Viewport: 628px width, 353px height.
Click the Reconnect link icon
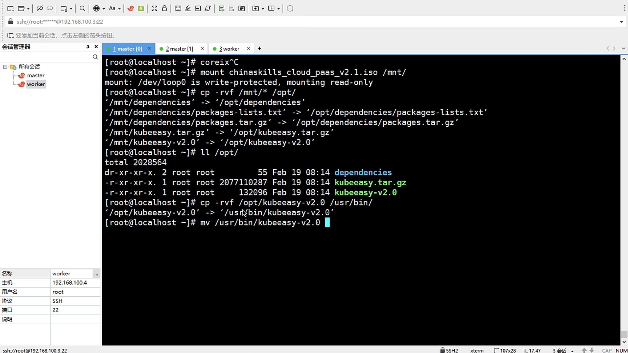point(50,8)
